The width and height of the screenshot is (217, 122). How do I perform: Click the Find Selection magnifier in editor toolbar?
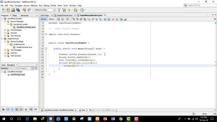(x=74, y=19)
